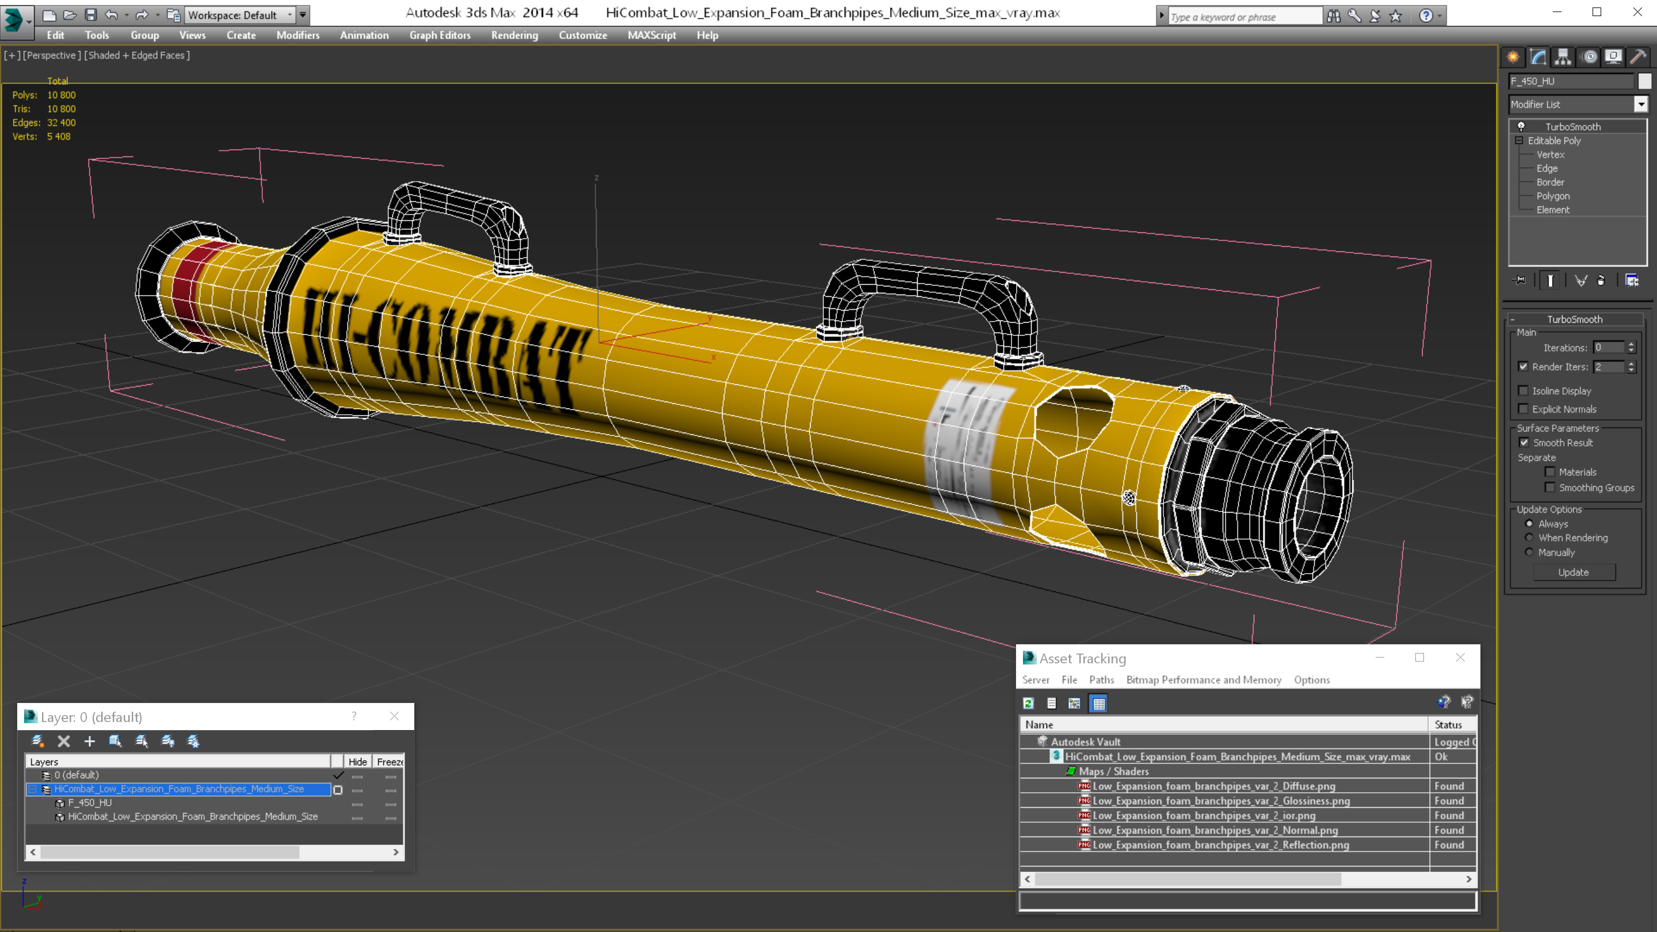Click the Delete layer X icon in the Layer dialog
The height and width of the screenshot is (932, 1657).
click(64, 741)
